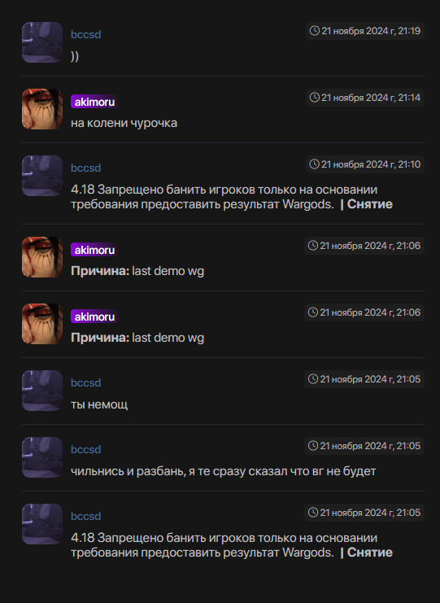Click clock icon on second 21:06 comment
Screen dimensions: 440x603
(x=313, y=312)
